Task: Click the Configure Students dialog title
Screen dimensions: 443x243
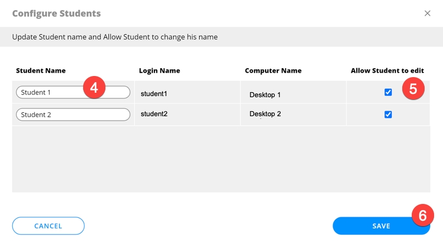Action: (x=56, y=13)
